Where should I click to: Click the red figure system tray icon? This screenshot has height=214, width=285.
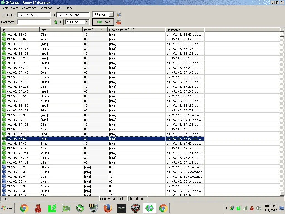[x=252, y=208]
